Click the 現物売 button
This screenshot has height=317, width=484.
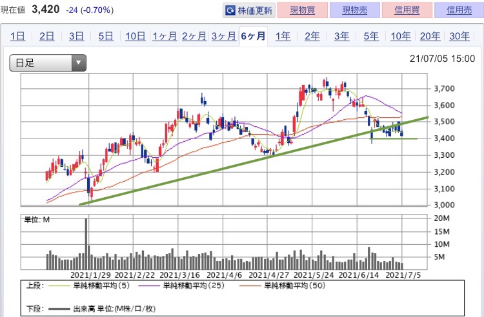click(x=355, y=10)
